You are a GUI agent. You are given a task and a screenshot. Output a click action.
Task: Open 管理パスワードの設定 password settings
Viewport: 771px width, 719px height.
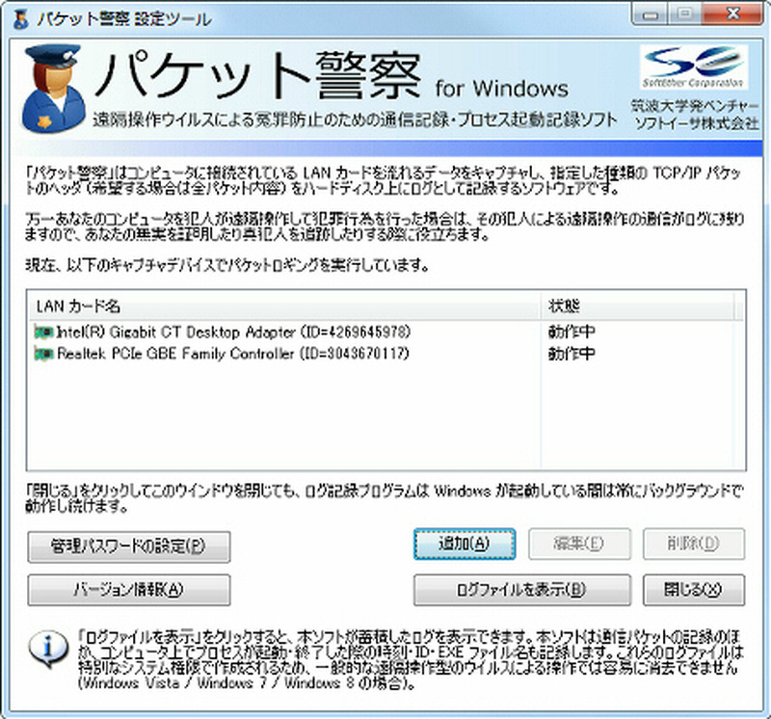coord(128,546)
